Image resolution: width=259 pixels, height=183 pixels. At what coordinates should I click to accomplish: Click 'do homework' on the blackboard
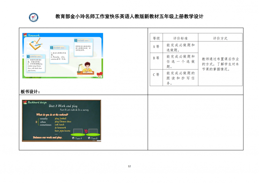[x=60, y=128]
